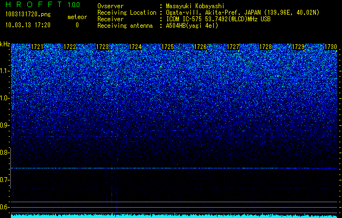The image size is (342, 218).
Task: Click observer name Masayuki Kobayashi
Action: coord(195,6)
